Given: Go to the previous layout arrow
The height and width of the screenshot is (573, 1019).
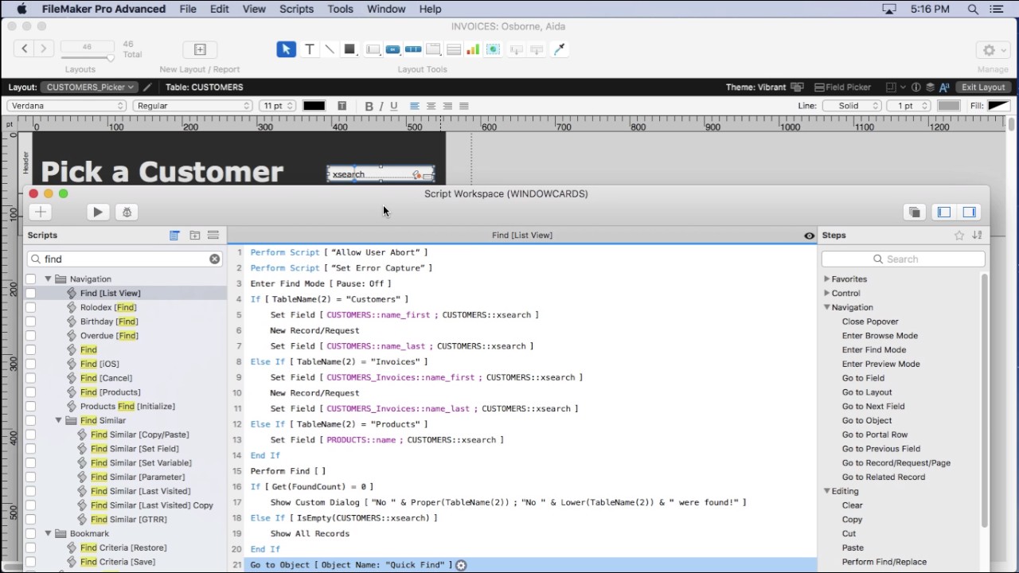Looking at the screenshot, I should (25, 49).
